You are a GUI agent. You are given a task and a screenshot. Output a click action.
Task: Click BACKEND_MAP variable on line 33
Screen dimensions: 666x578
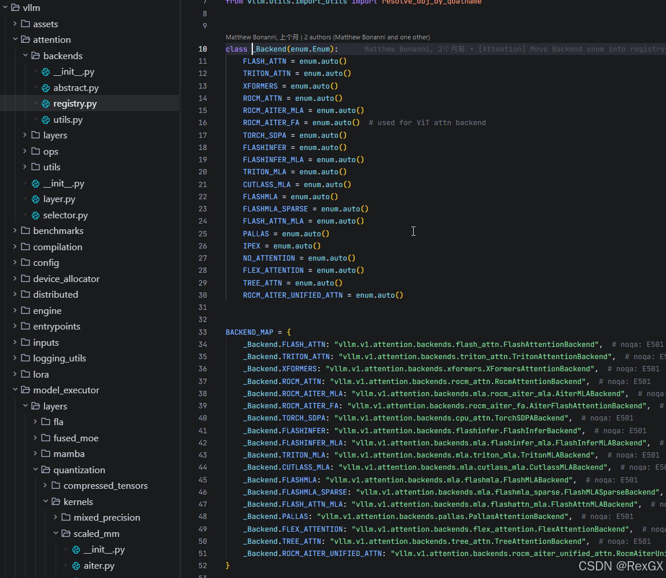249,332
